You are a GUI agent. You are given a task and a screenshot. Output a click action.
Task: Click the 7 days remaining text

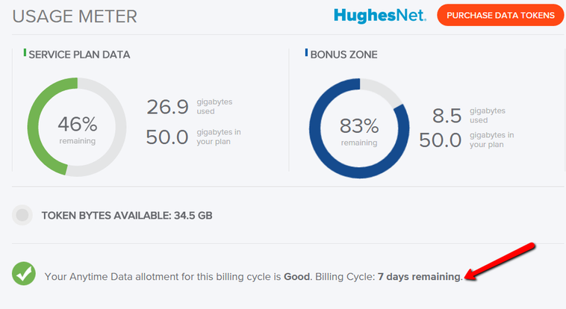[x=419, y=276]
